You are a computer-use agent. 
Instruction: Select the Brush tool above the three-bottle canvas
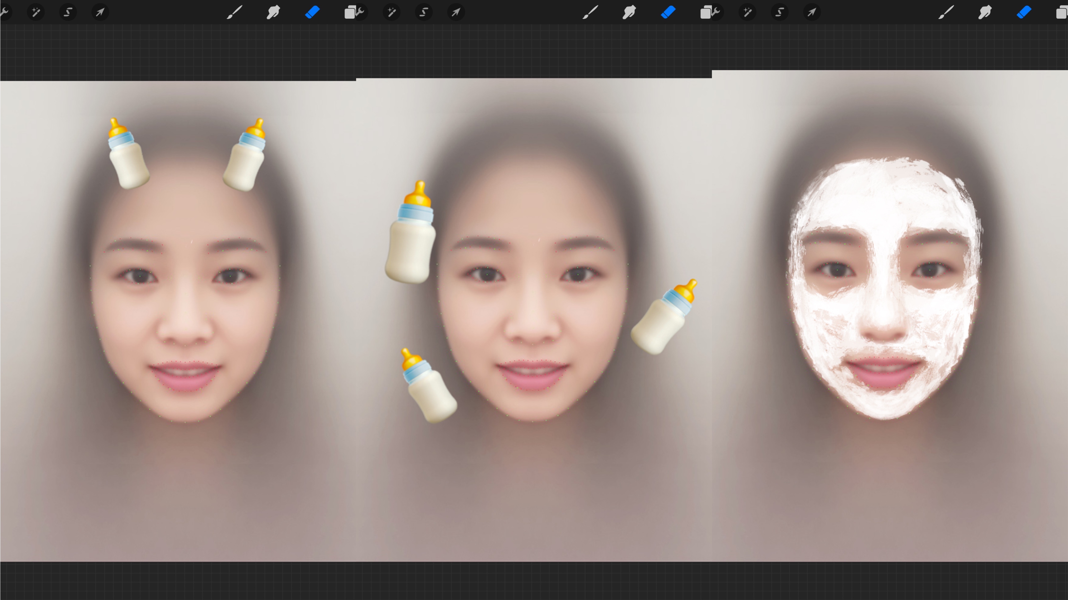590,12
